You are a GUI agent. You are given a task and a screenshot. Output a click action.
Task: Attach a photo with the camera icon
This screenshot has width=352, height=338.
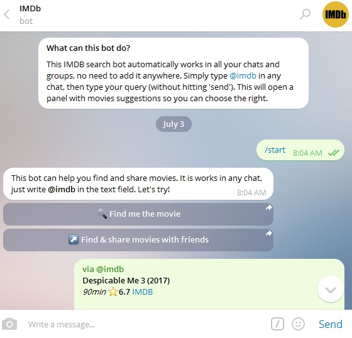pyautogui.click(x=9, y=324)
